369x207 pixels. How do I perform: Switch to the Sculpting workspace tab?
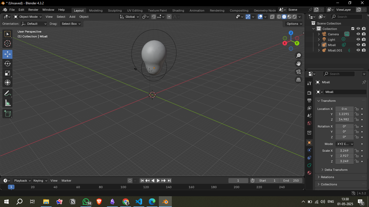[x=115, y=11]
